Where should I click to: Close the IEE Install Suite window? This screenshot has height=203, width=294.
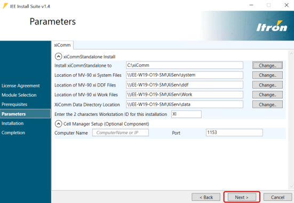click(x=287, y=5)
